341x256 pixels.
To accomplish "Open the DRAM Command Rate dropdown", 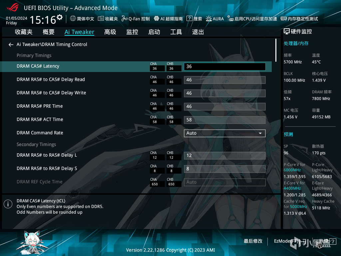I will click(225, 133).
